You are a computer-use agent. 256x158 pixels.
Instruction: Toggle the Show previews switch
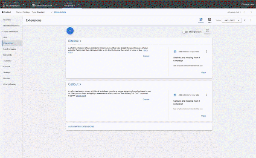(x=185, y=32)
